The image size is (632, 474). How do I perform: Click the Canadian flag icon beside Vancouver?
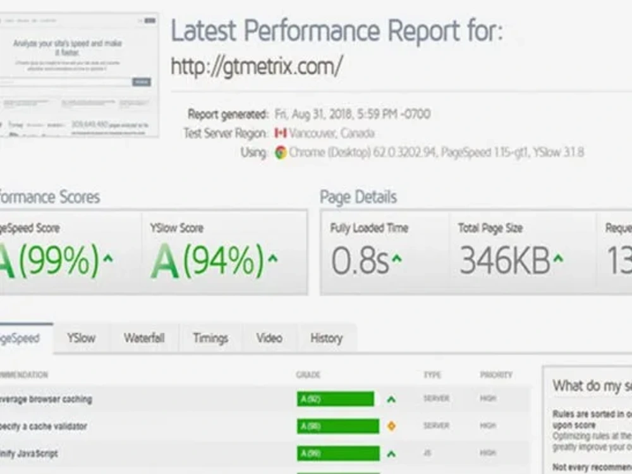tap(281, 133)
